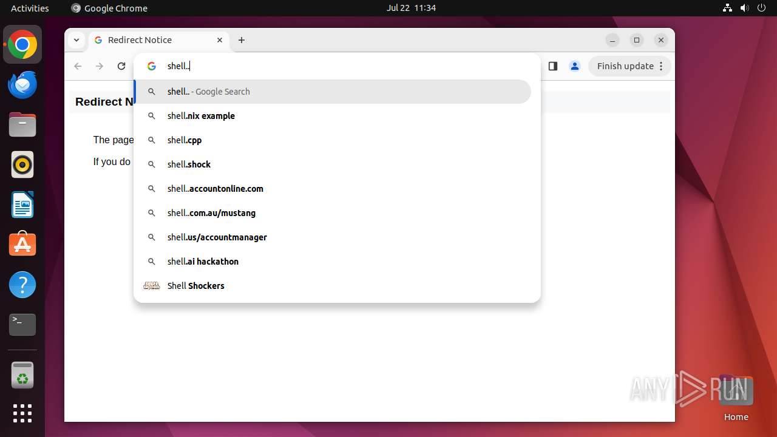
Task: Launch LibreOffice Writer from the dock
Action: [x=22, y=205]
